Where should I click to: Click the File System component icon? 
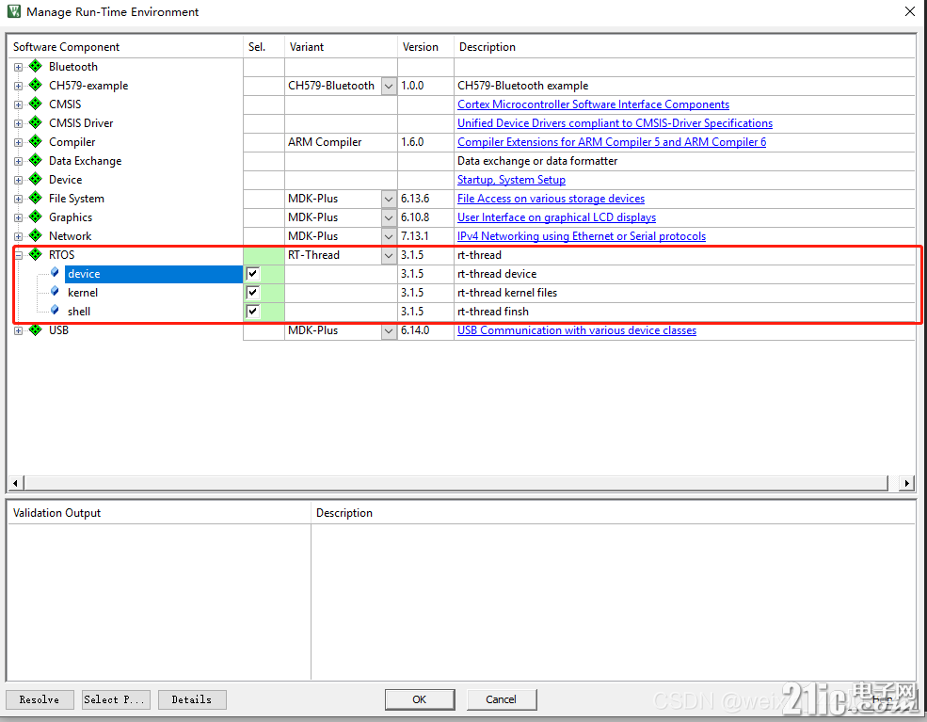(36, 198)
